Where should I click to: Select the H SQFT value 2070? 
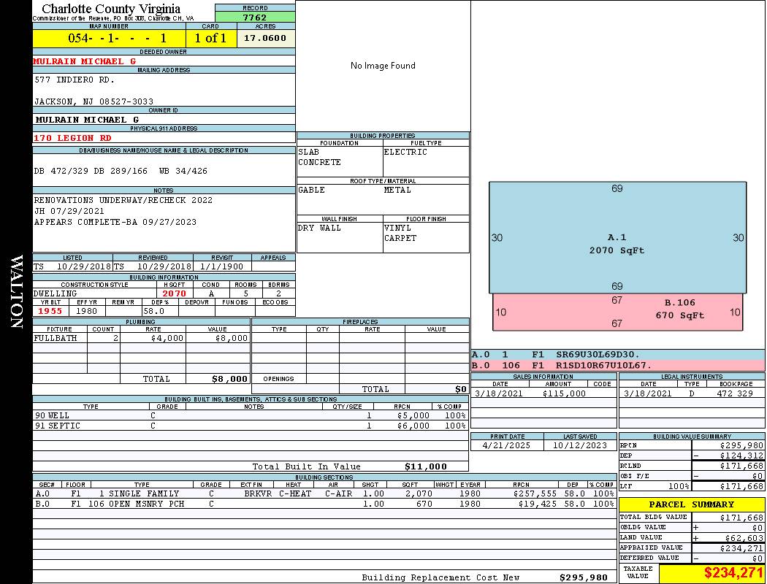(x=175, y=293)
